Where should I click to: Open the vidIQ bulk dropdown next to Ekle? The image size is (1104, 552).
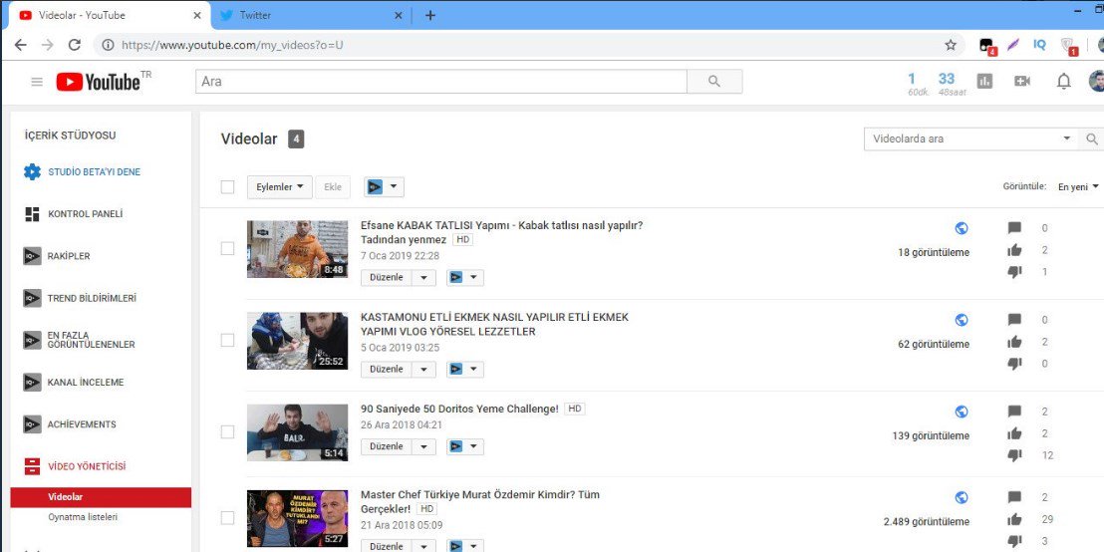click(385, 186)
